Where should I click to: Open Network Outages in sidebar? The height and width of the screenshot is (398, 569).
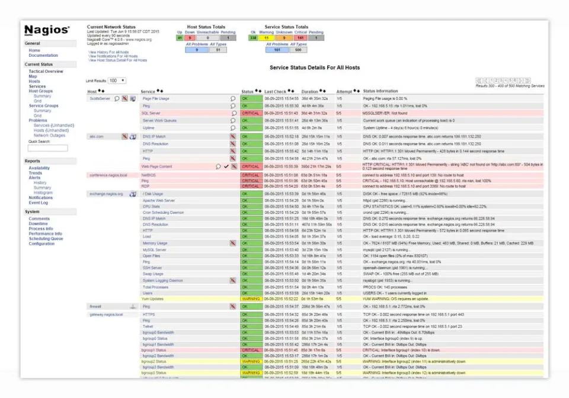coord(49,136)
